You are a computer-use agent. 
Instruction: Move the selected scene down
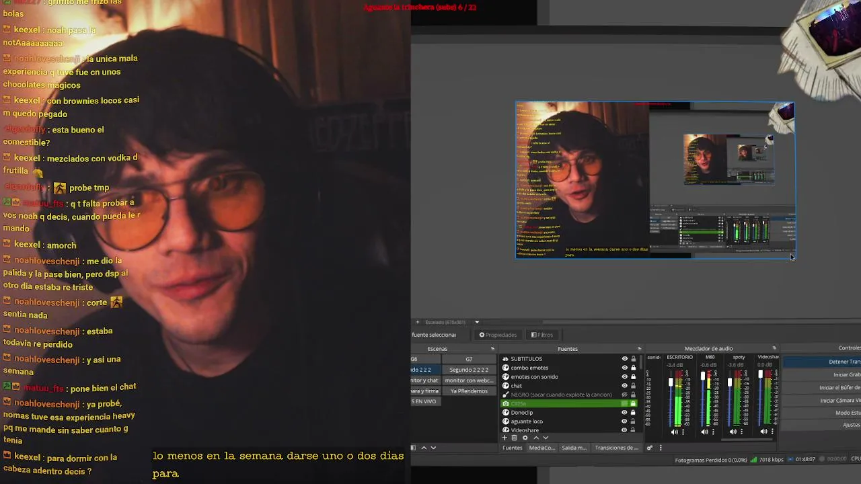pos(433,448)
